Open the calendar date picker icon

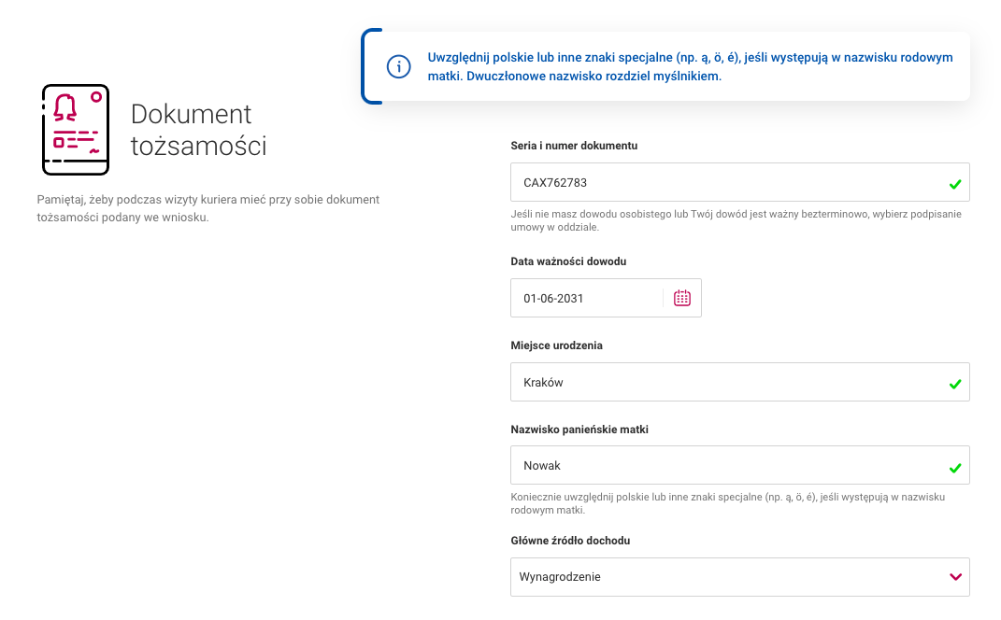(x=681, y=298)
